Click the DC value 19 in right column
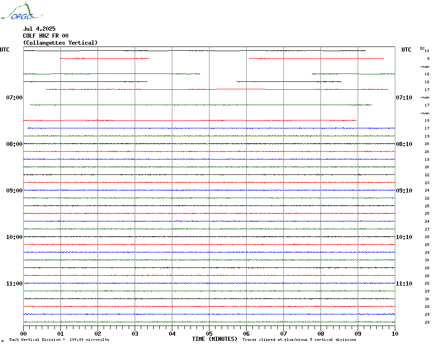 pyautogui.click(x=427, y=136)
